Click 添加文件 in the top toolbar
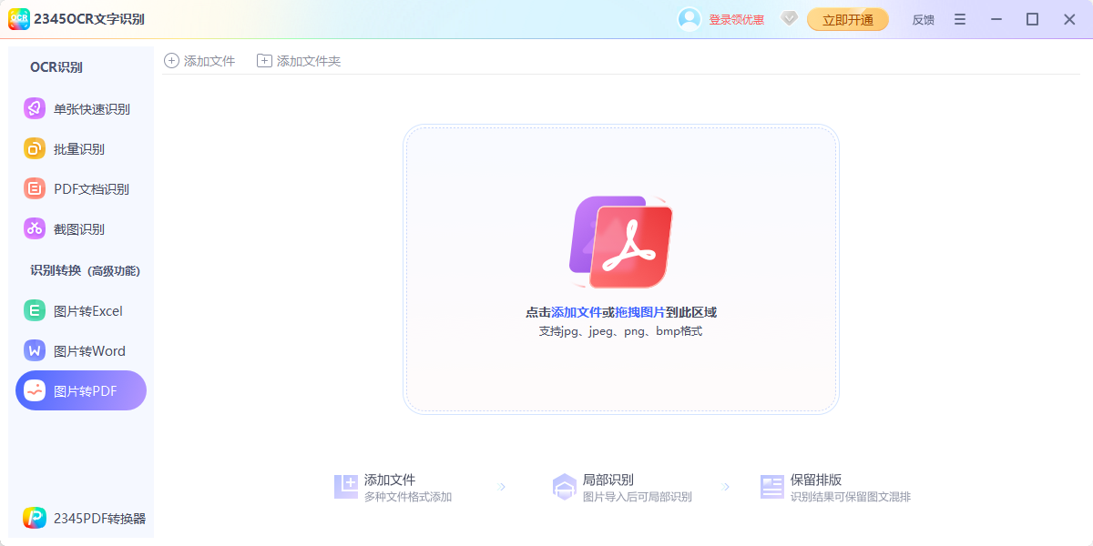The image size is (1093, 546). coord(199,61)
